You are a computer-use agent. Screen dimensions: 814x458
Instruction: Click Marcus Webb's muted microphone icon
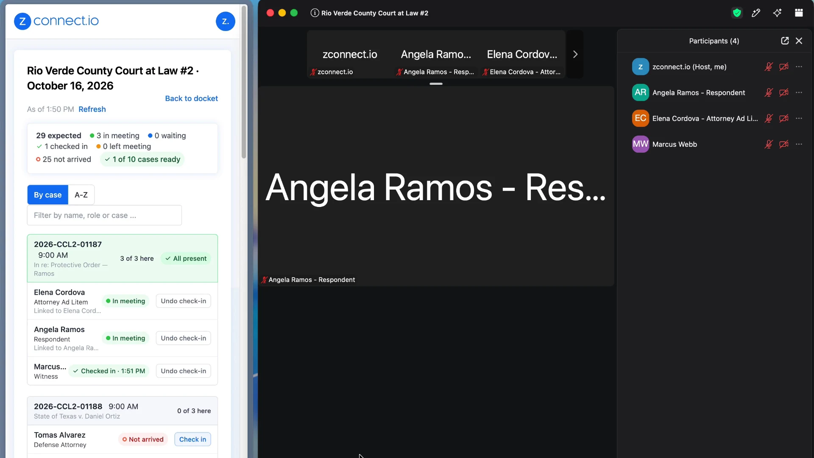tap(769, 144)
